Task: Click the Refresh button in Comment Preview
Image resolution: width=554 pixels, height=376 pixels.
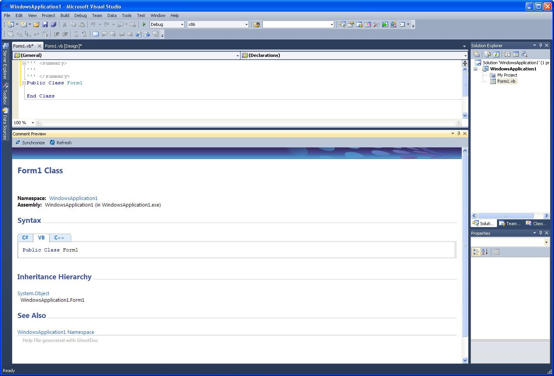Action: [60, 143]
